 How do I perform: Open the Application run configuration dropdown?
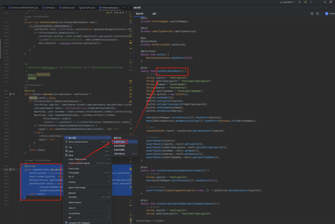pyautogui.click(x=289, y=2)
